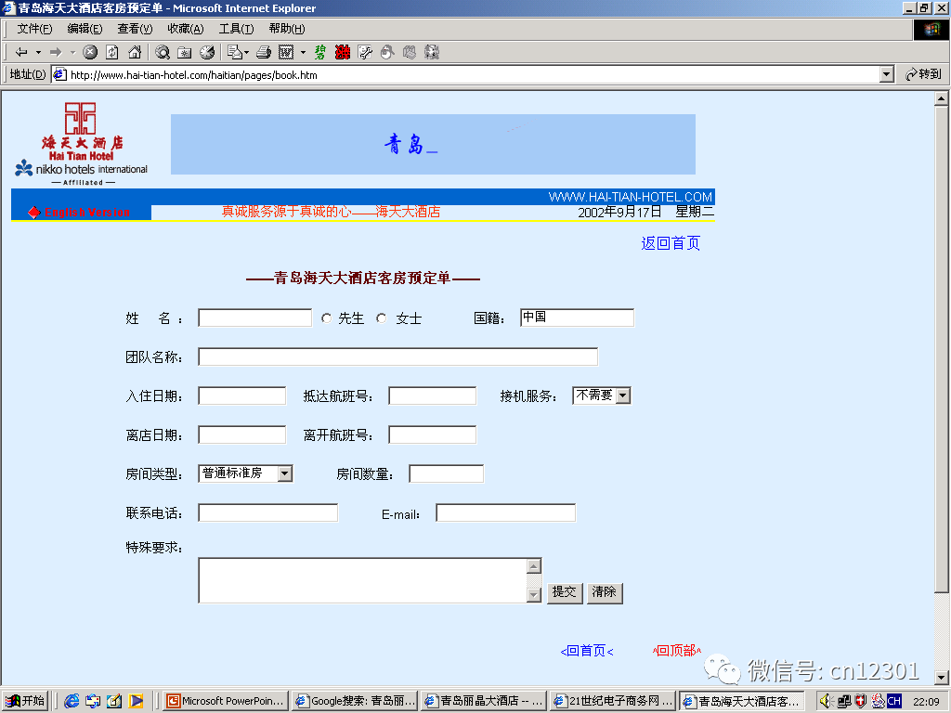Click the volume speaker tray icon

(x=826, y=701)
